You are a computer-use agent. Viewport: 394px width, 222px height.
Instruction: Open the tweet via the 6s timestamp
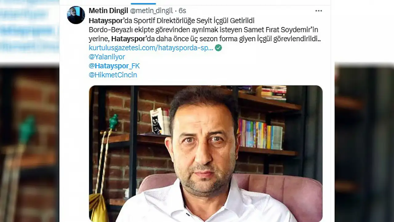point(183,11)
